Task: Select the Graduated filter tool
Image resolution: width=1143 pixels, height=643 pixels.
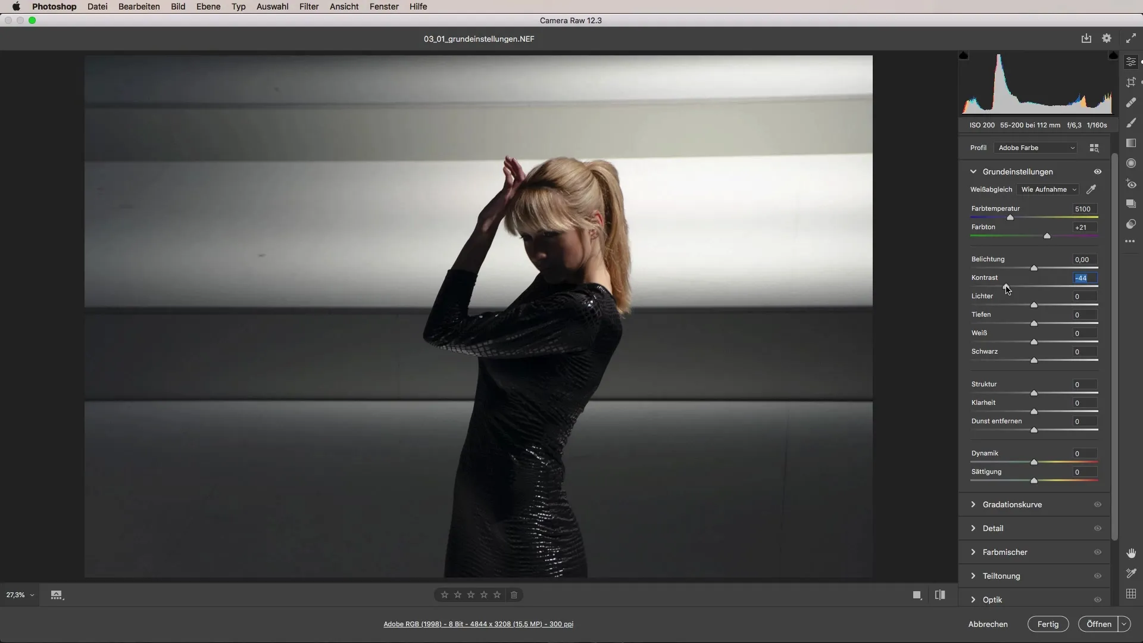Action: click(1131, 143)
